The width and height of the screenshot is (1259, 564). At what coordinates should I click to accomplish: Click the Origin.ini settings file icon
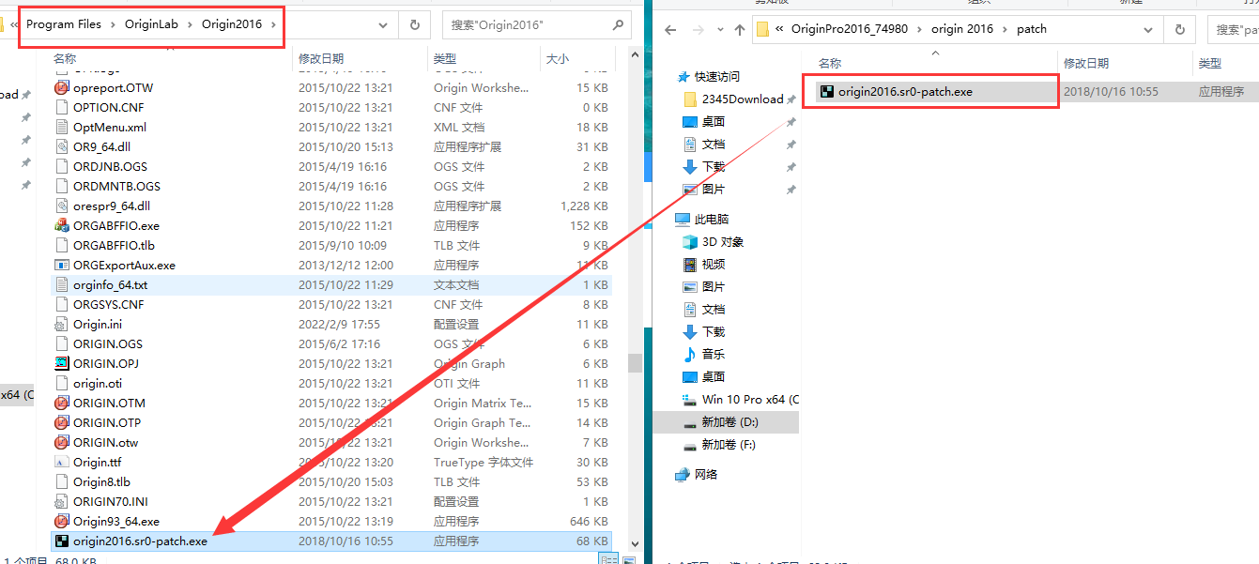(62, 324)
